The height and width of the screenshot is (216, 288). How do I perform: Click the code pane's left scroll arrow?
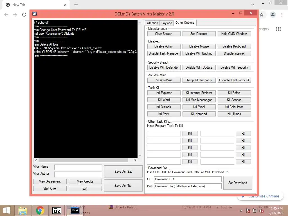pyautogui.click(x=36, y=160)
